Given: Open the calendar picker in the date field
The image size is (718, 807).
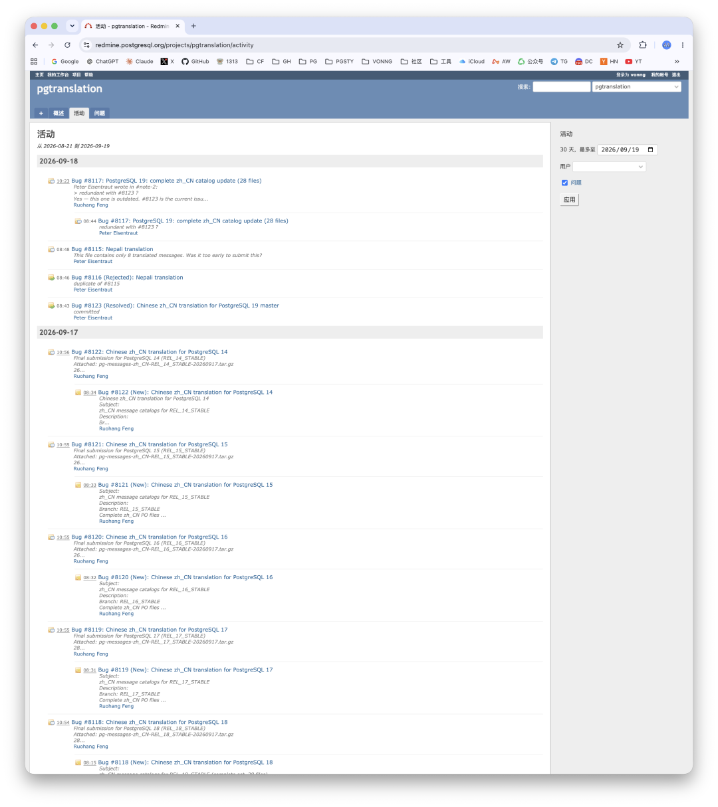Looking at the screenshot, I should coord(650,149).
